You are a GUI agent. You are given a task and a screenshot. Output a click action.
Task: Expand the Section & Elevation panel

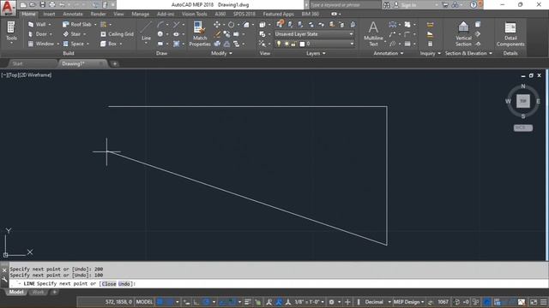[x=468, y=53]
